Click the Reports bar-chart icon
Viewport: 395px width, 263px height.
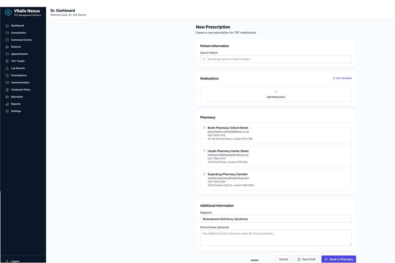7,104
